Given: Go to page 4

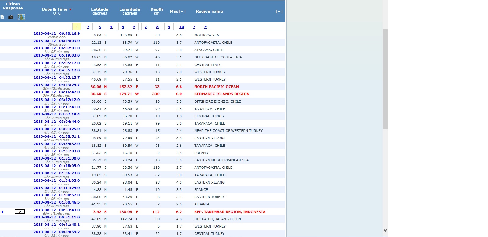Looking at the screenshot, I should tap(111, 27).
